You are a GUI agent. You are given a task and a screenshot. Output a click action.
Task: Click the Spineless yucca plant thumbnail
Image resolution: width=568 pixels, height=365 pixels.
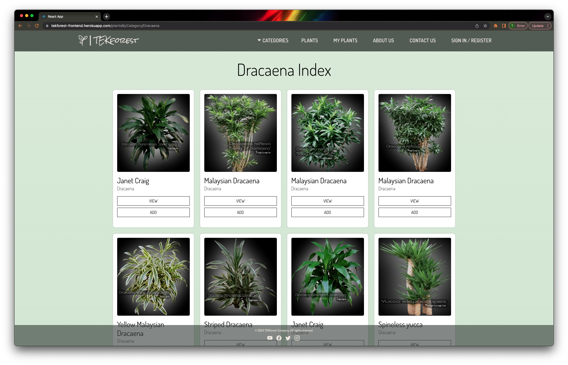(415, 277)
